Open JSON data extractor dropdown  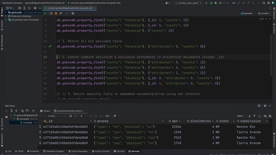coord(241,116)
